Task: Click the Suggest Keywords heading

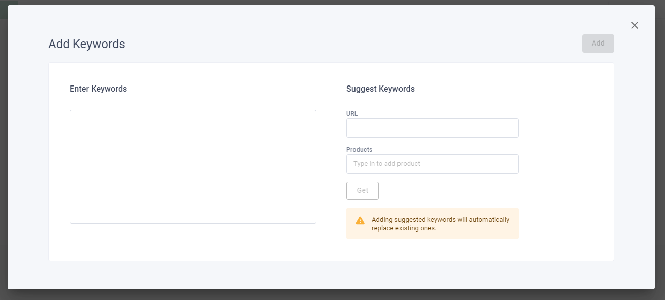Action: [x=380, y=89]
